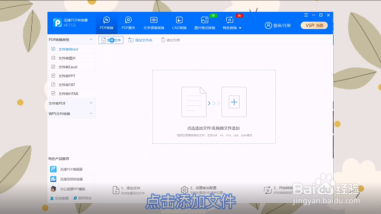
Task: Click the step 1 添加文件 icon
Action: point(116,190)
